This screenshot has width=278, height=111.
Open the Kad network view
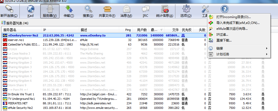coord(30,11)
